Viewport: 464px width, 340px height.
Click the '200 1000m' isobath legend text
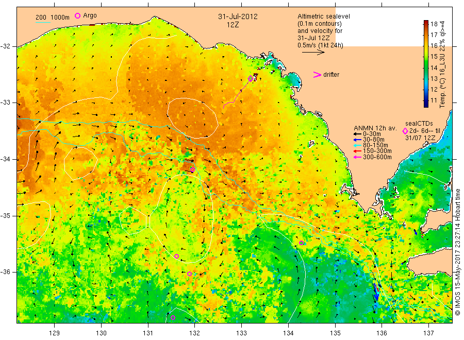(x=53, y=18)
